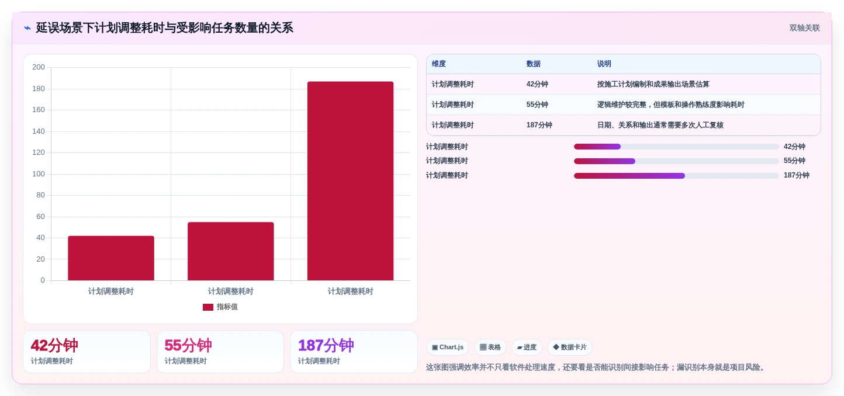The width and height of the screenshot is (844, 396).
Task: Click the chart title 延误场景下计划调整耗时
Action: point(165,28)
